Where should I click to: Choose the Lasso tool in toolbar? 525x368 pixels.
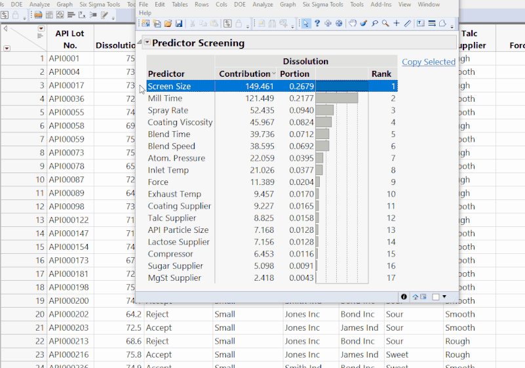coord(374,24)
